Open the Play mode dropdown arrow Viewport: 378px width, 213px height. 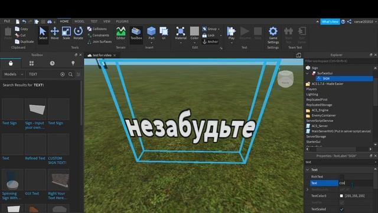(x=232, y=43)
